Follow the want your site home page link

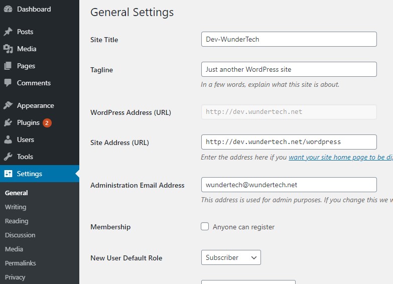[x=341, y=157]
